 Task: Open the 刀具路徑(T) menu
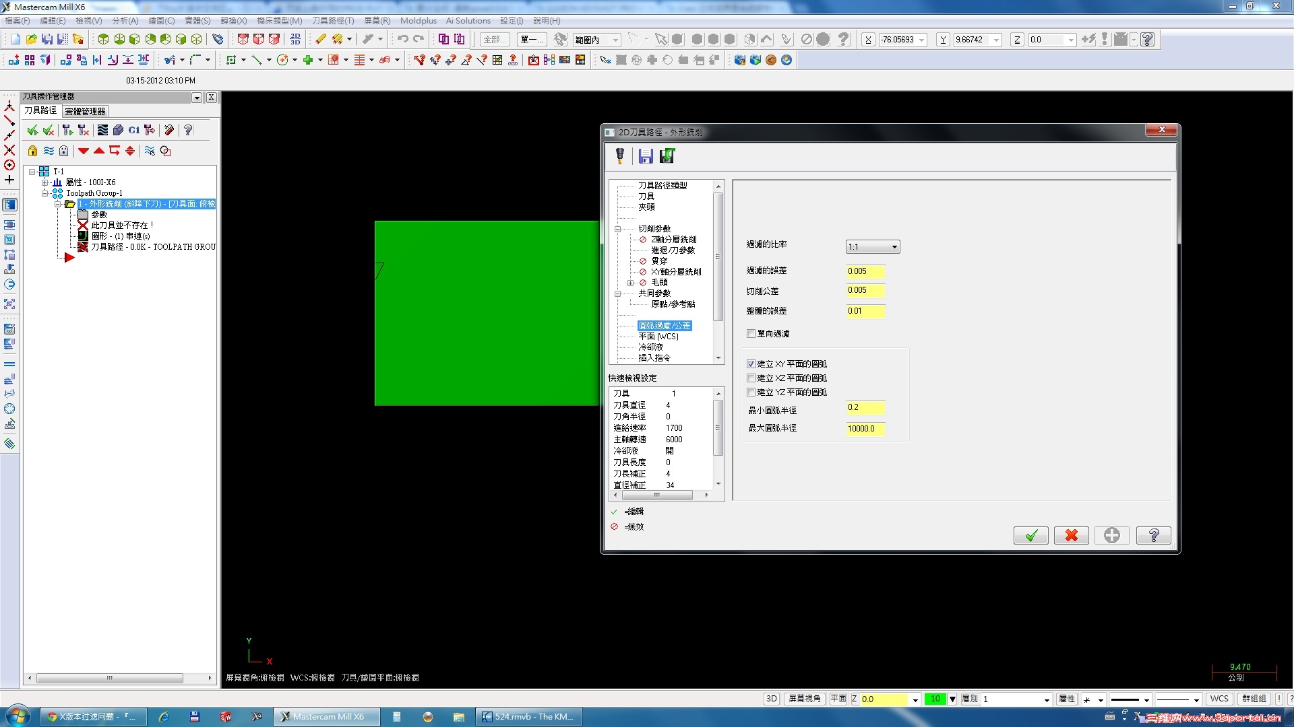pos(332,21)
